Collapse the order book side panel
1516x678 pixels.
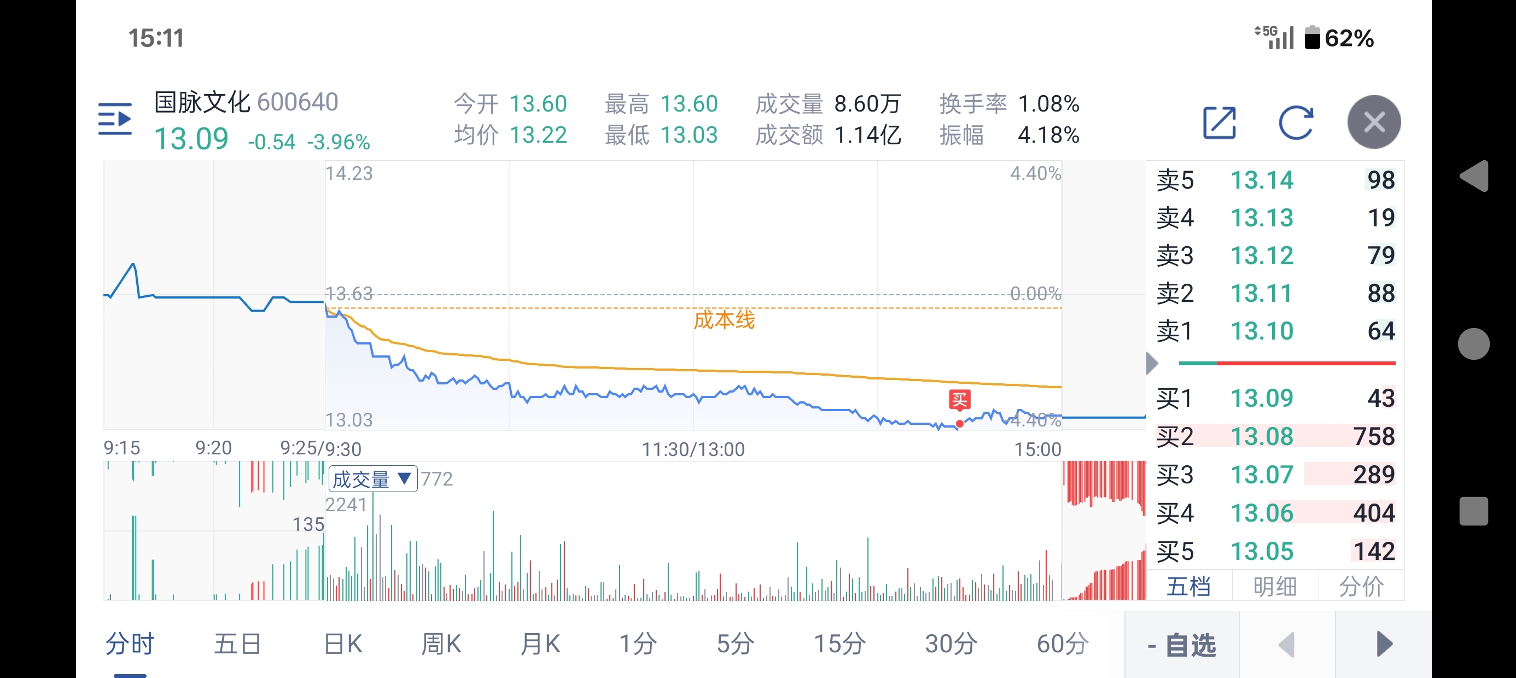point(1152,363)
